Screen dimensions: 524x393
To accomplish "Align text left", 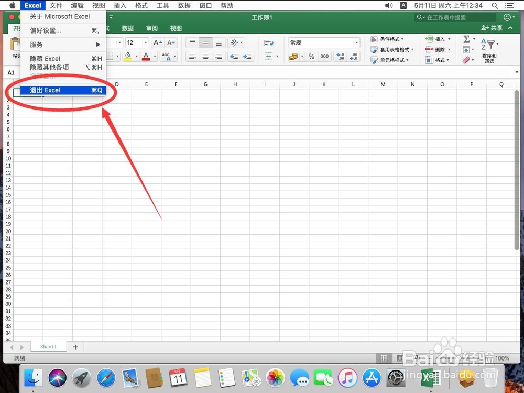I will tap(192, 57).
